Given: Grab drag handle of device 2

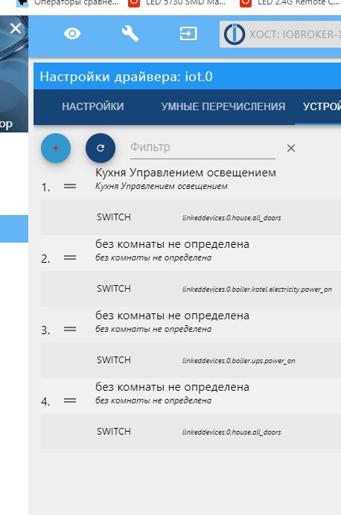Looking at the screenshot, I should coord(70,257).
